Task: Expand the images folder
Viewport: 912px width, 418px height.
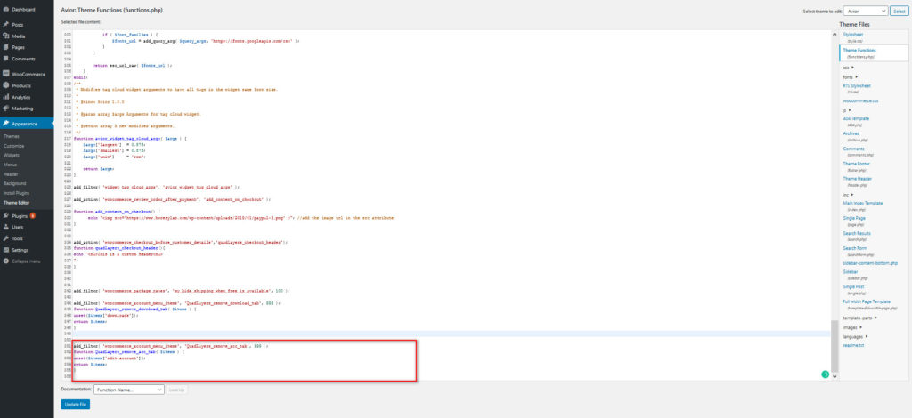Action: coord(852,327)
